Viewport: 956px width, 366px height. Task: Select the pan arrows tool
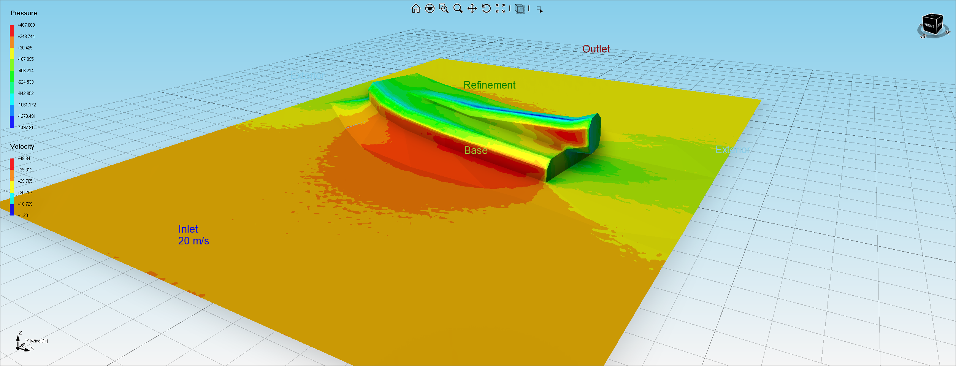(472, 9)
